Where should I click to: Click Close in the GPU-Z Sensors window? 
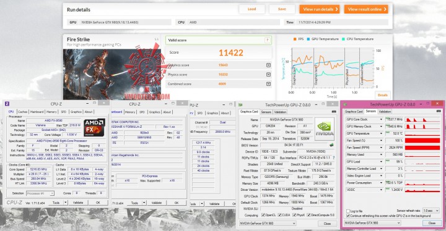click(x=432, y=223)
